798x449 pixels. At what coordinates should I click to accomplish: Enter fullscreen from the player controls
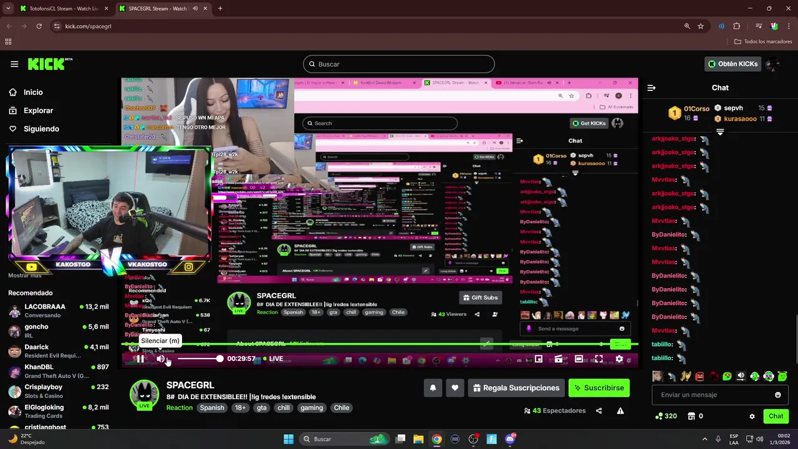(598, 359)
